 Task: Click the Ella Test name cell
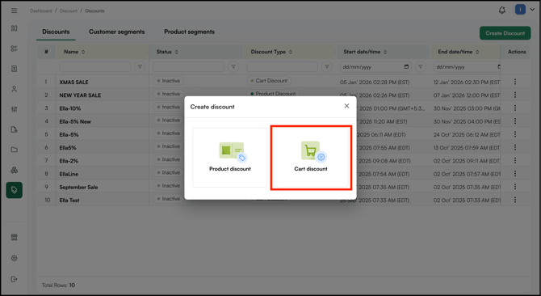point(69,201)
